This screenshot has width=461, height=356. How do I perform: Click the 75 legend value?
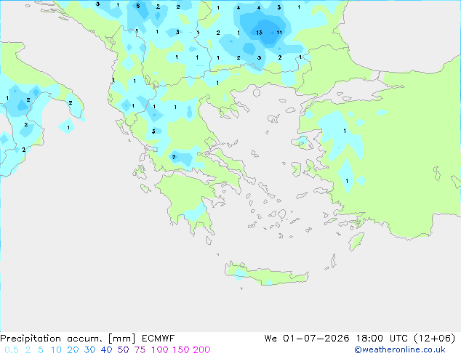[x=140, y=350]
